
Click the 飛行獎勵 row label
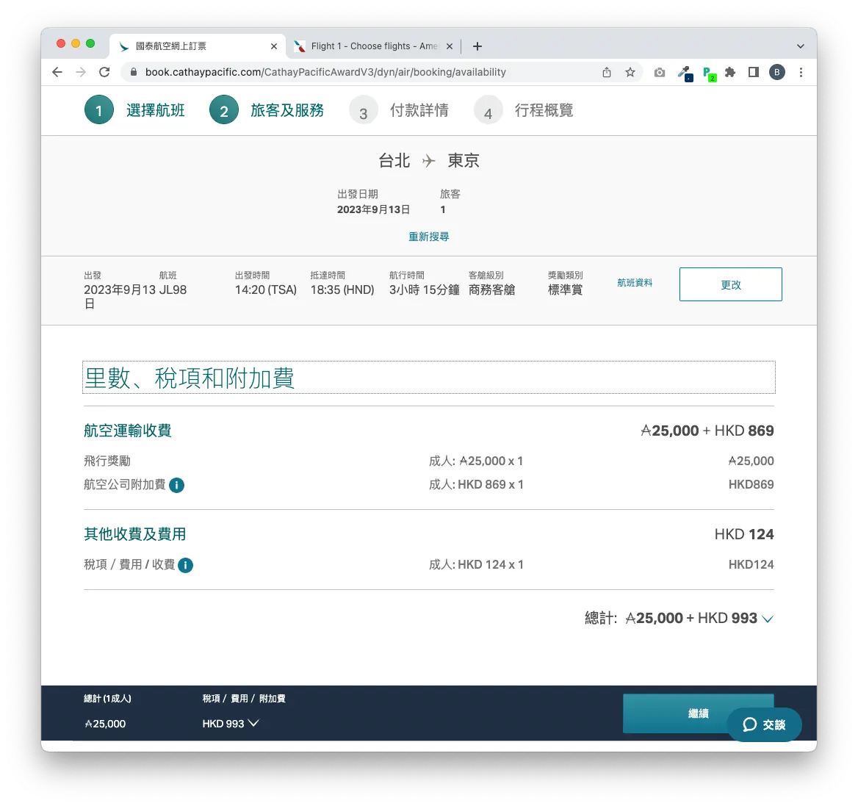coord(107,461)
